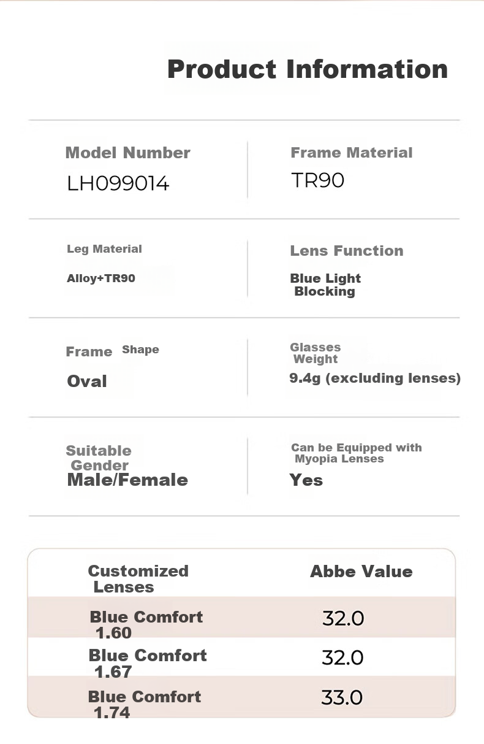Select the model number LH099014

[118, 183]
